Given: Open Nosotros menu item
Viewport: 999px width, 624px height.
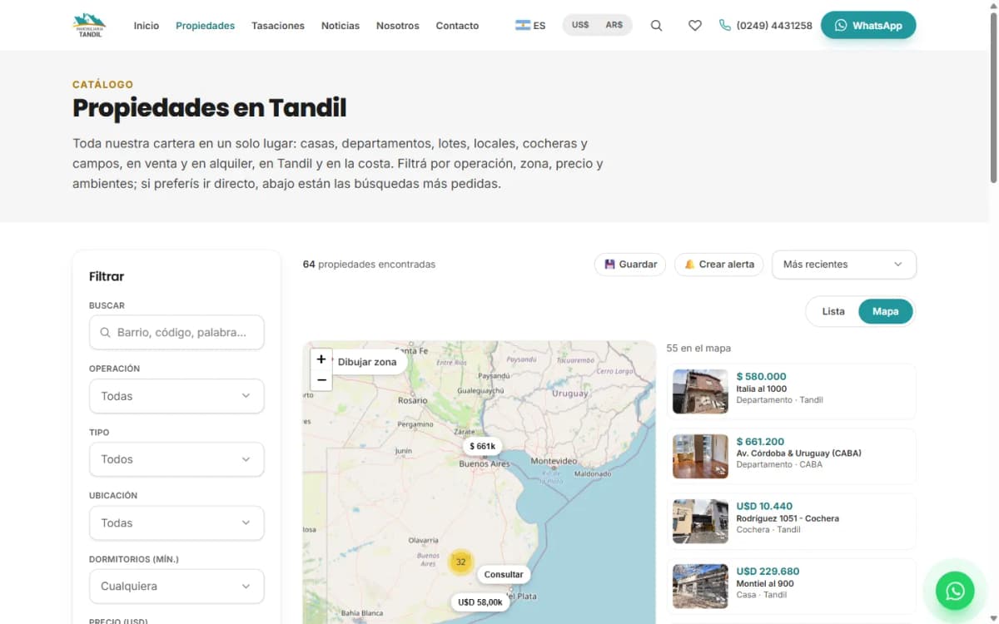Looking at the screenshot, I should click(x=398, y=26).
